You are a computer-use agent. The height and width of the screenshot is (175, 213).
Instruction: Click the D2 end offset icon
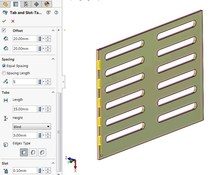pyautogui.click(x=6, y=48)
